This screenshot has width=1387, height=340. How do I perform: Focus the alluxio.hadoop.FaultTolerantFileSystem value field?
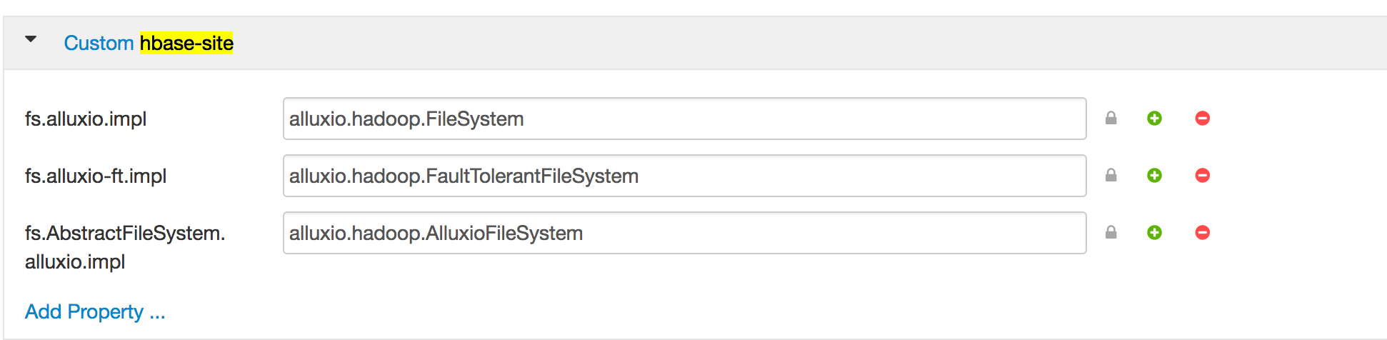pos(684,176)
